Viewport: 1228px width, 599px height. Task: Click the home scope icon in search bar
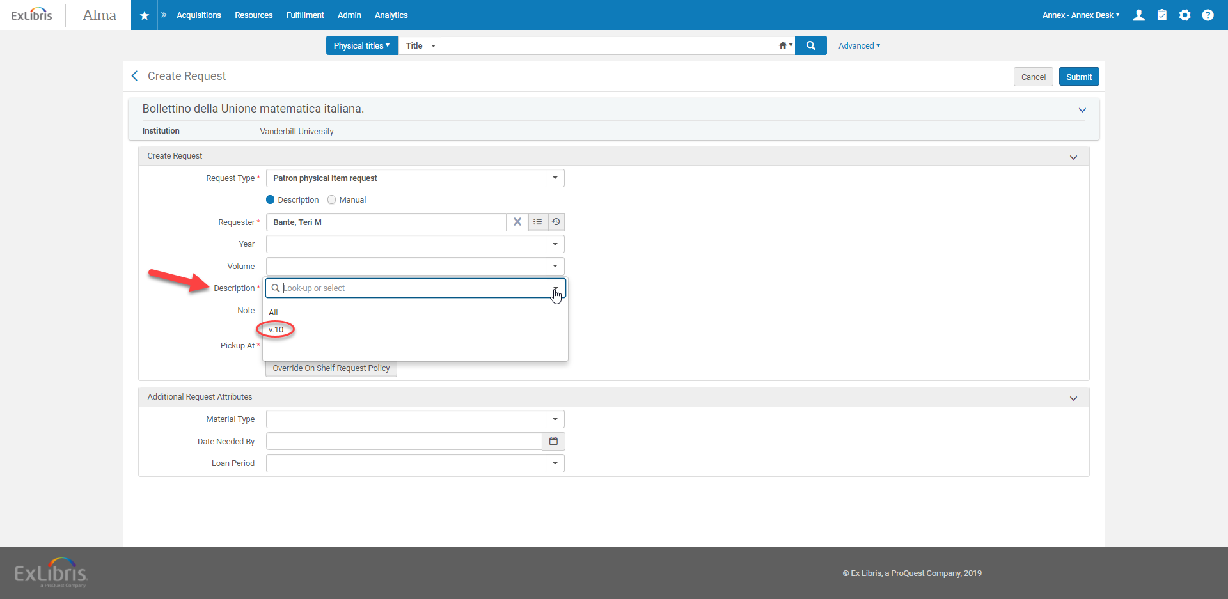tap(785, 45)
